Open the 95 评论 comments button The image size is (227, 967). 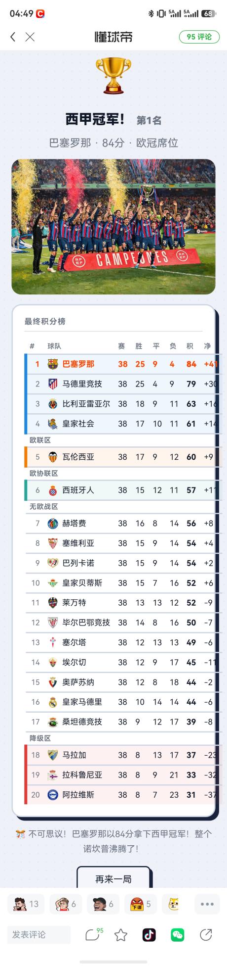click(199, 37)
